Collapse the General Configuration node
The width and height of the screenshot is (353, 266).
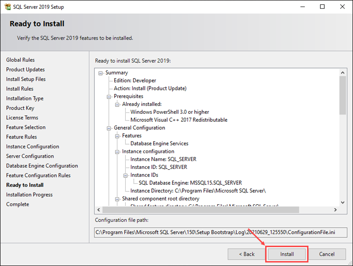pos(109,128)
